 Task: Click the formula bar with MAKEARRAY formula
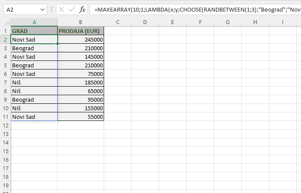click(193, 9)
